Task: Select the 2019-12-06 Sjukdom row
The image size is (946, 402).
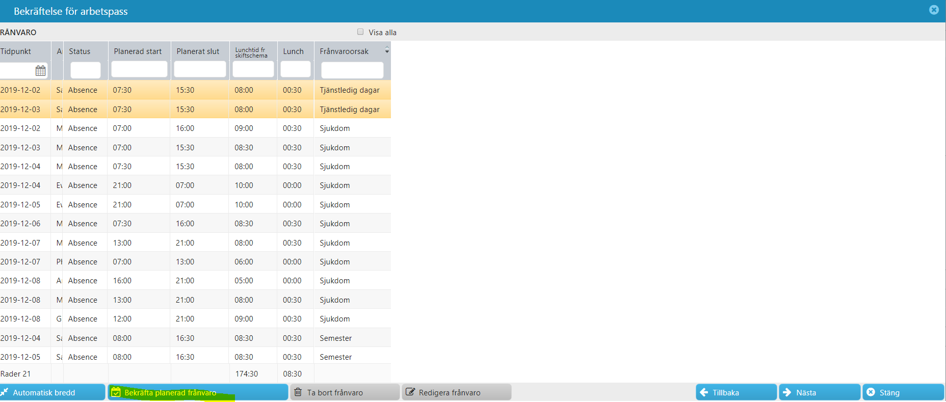Action: 195,224
